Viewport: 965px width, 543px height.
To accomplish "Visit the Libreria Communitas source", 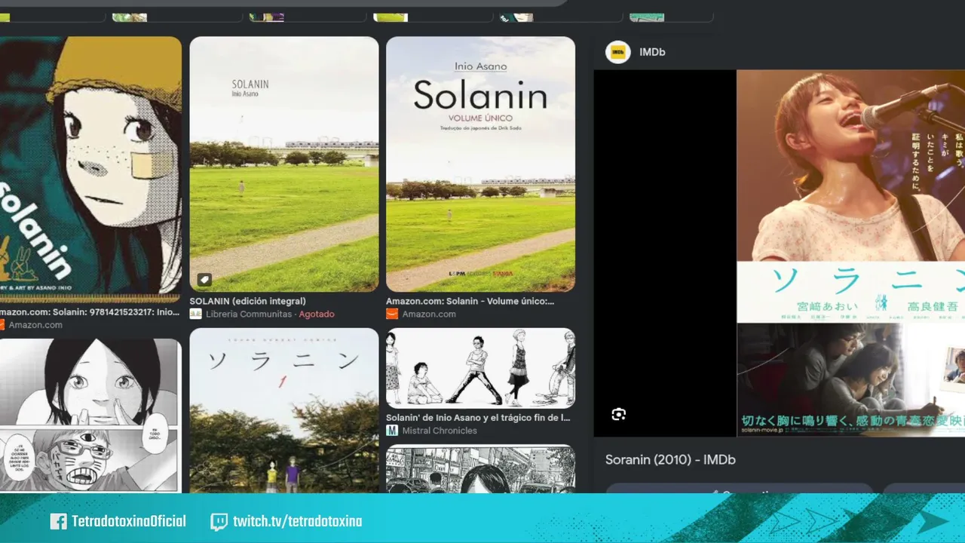I will tap(248, 314).
